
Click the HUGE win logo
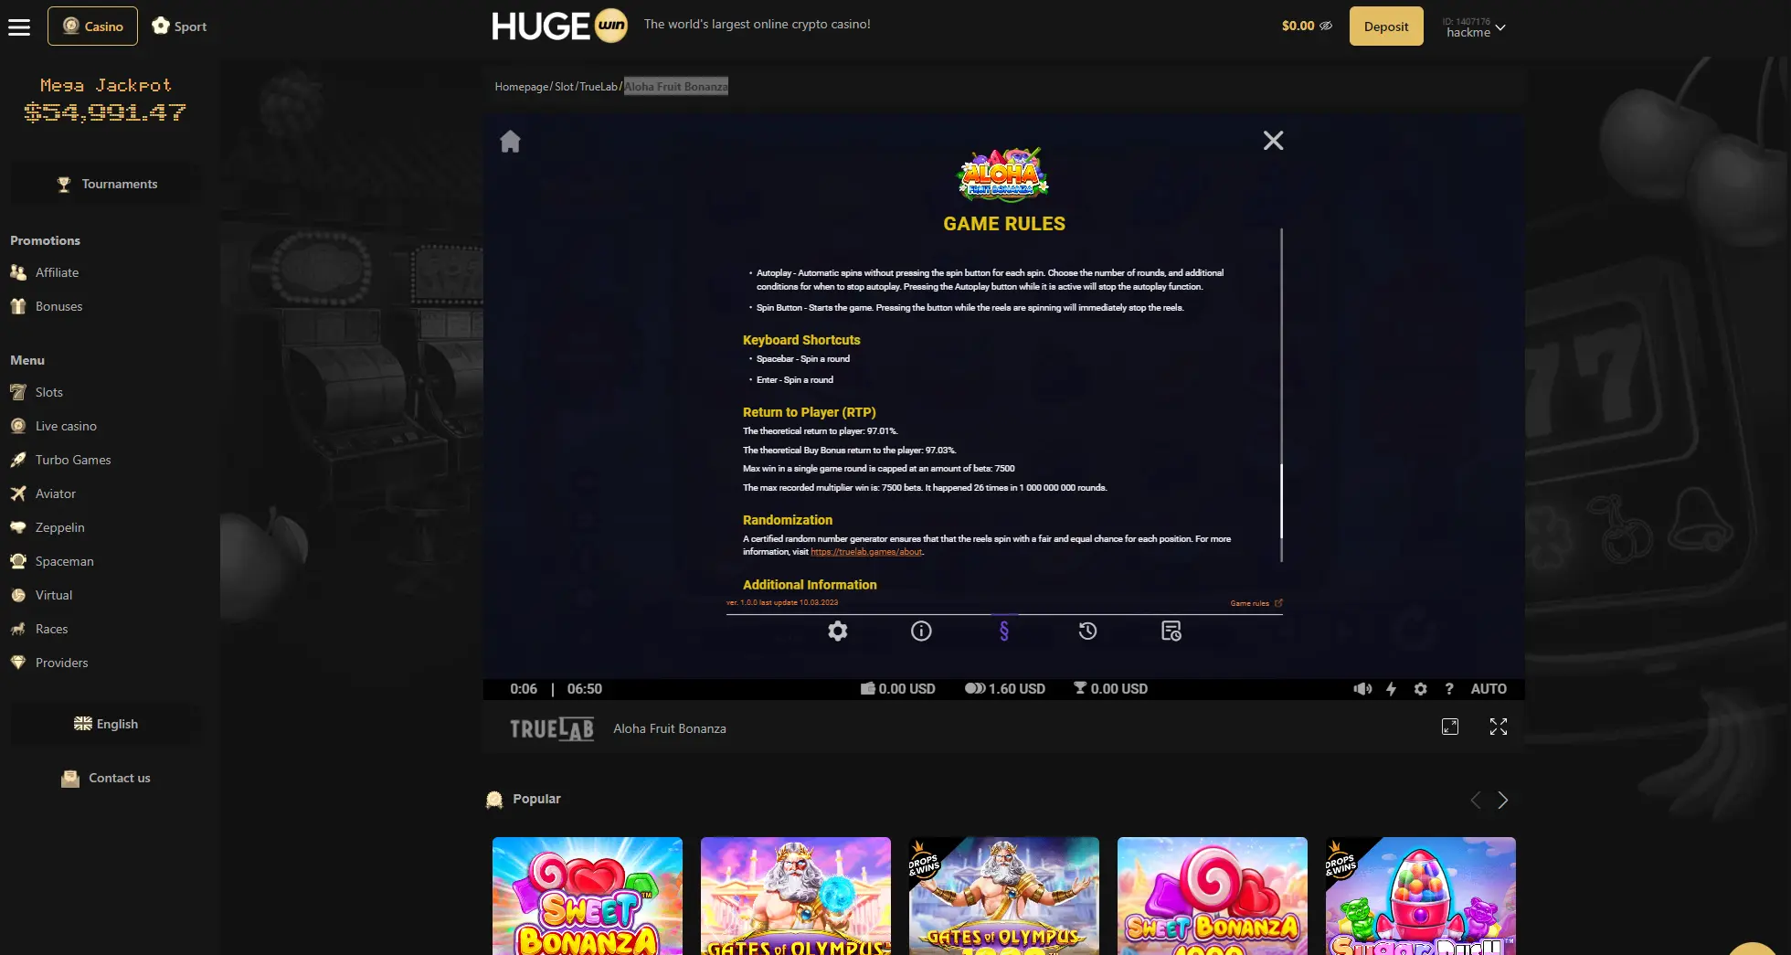(x=558, y=26)
